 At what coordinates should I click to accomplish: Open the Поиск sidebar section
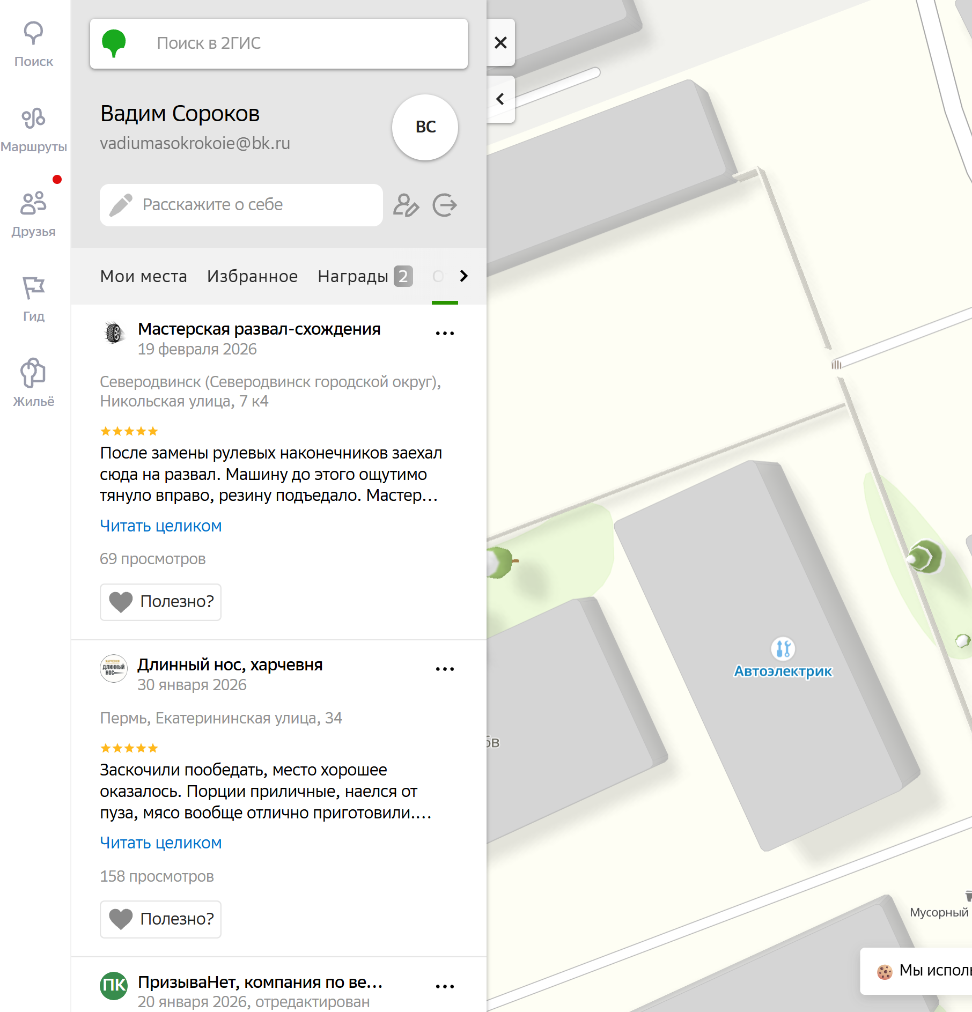(x=33, y=44)
